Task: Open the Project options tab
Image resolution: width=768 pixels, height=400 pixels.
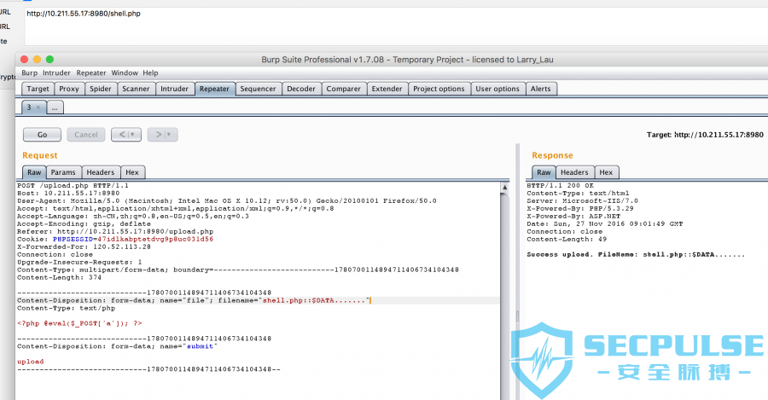Action: click(439, 89)
